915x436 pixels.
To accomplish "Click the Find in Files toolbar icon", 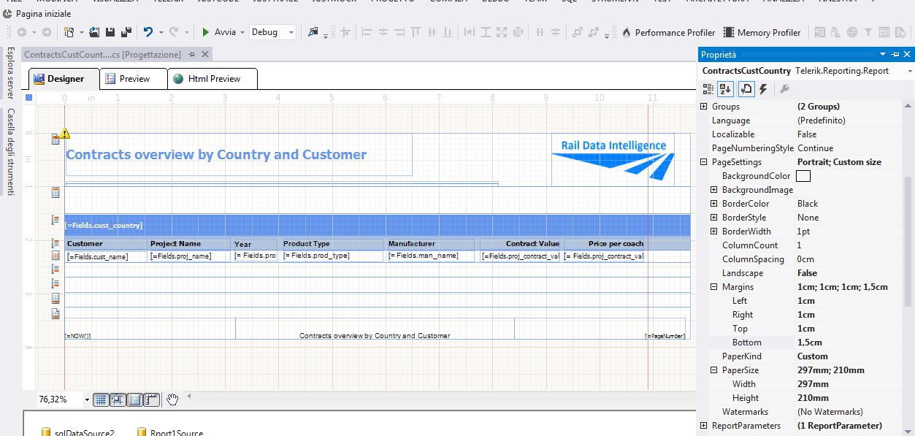I will 313,32.
